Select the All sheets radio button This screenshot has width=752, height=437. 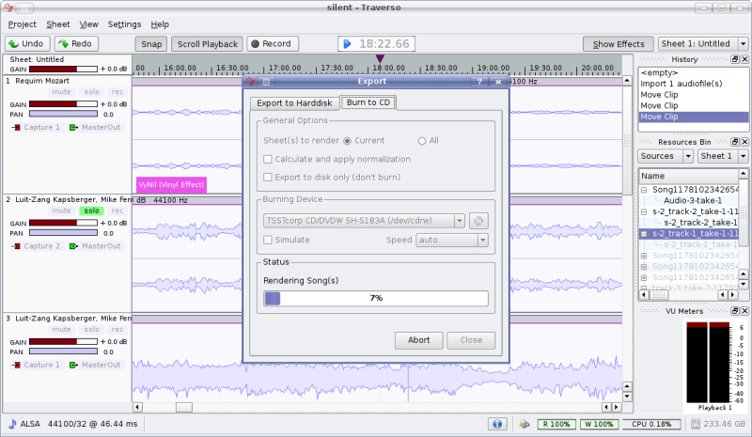click(x=422, y=141)
